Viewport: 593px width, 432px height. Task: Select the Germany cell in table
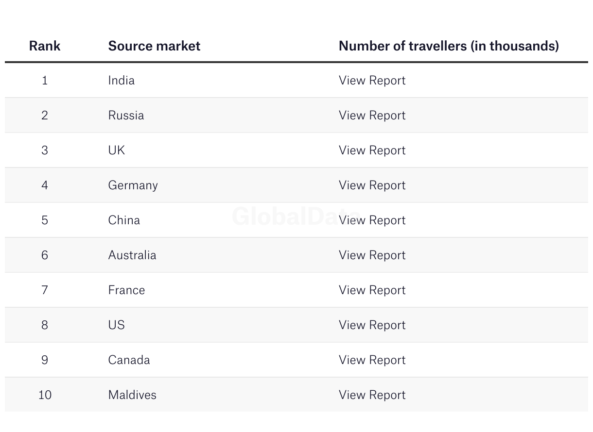[x=133, y=185]
